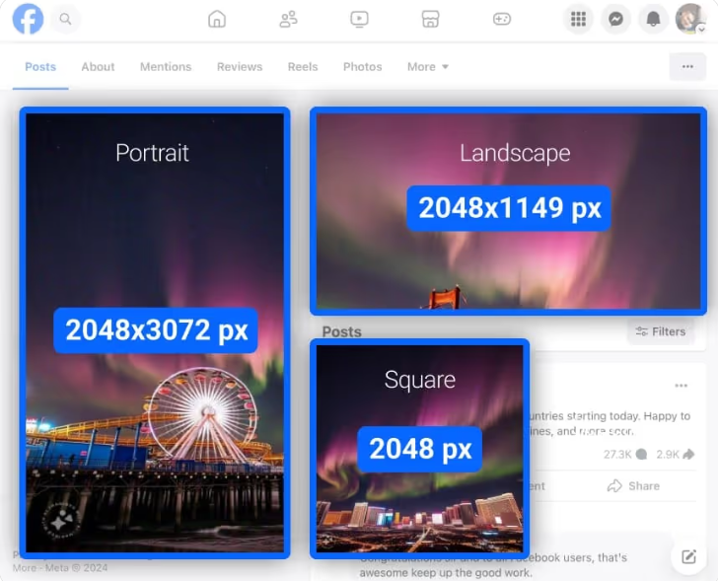Open the apps grid menu icon

[578, 19]
